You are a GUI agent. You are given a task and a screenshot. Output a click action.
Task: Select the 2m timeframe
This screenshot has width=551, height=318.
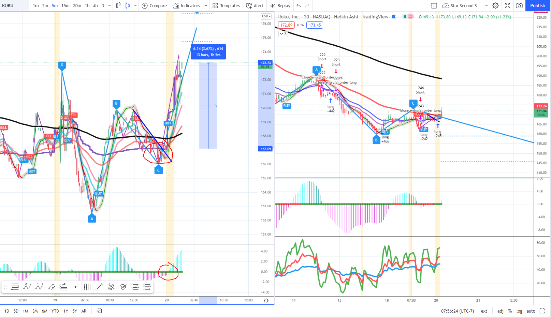pyautogui.click(x=45, y=5)
